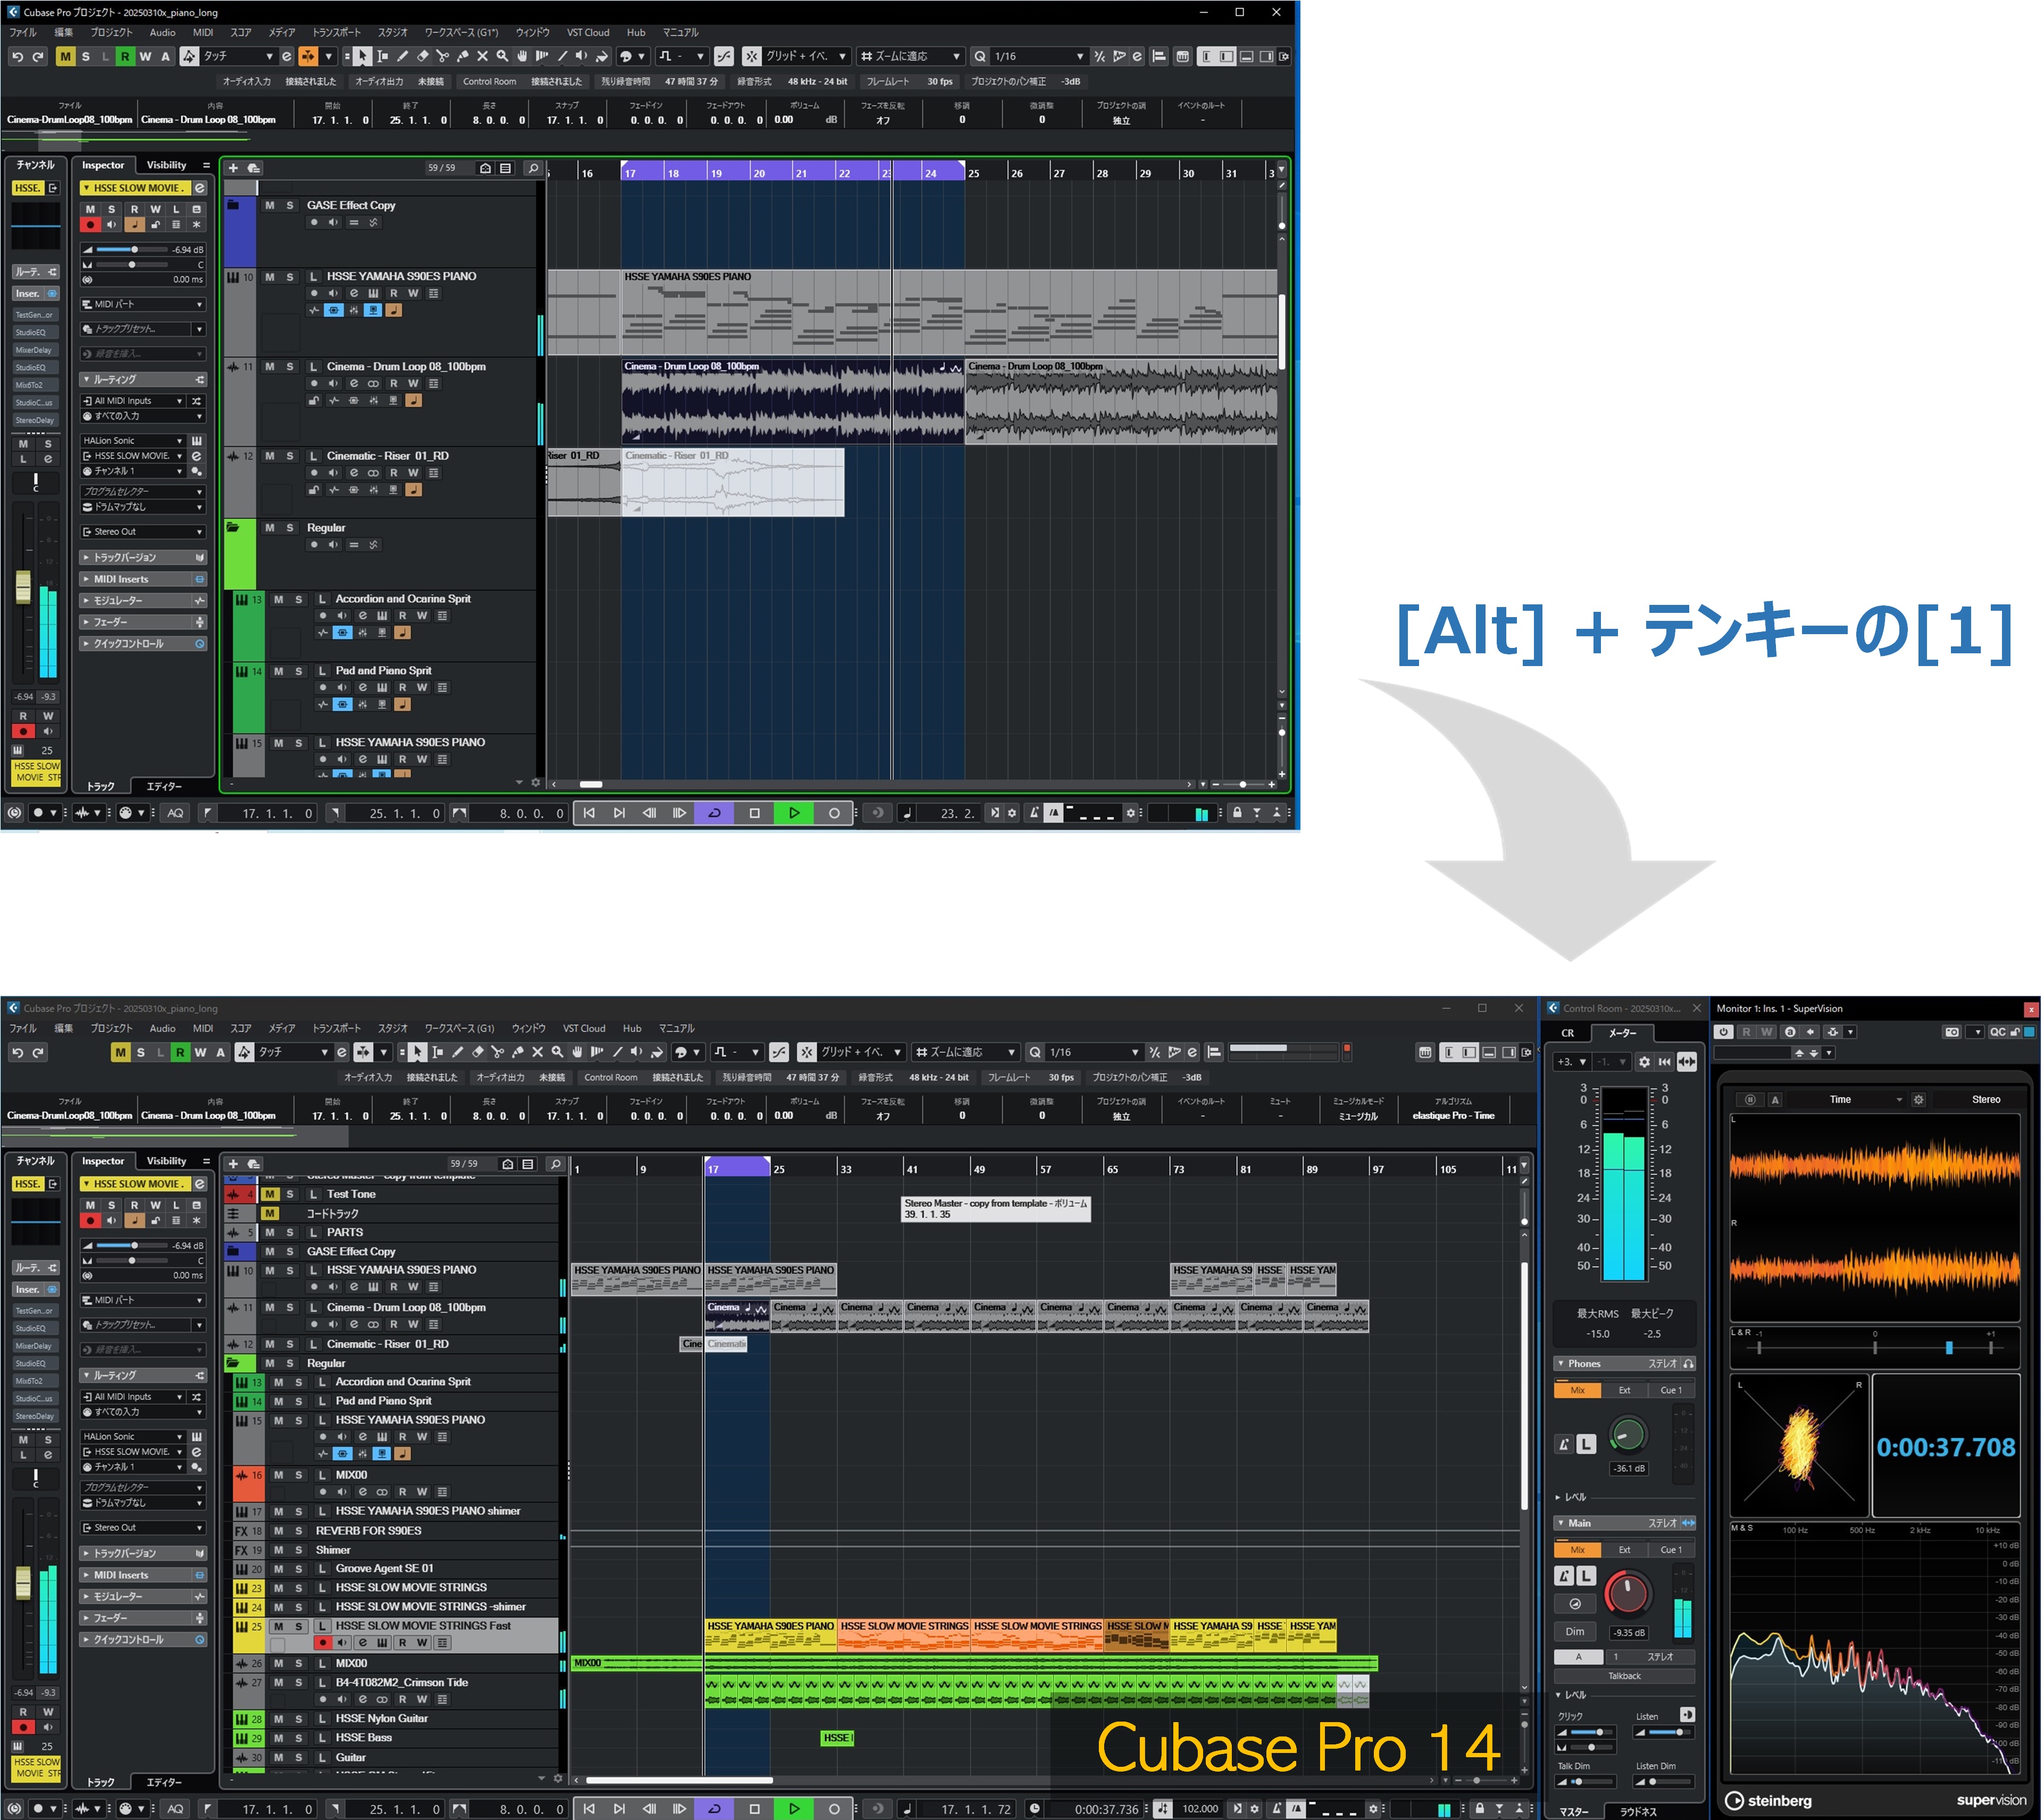The height and width of the screenshot is (1820, 2044).
Task: Click the SuperVision plugin power/bypass button
Action: 1724,1033
